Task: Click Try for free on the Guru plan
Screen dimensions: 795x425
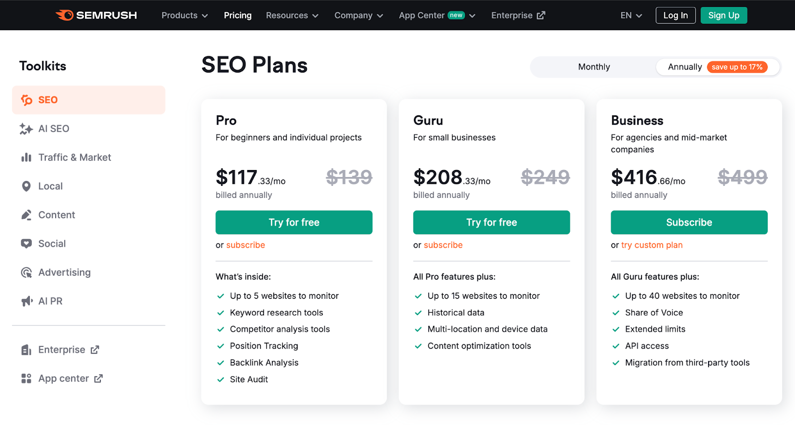Action: [x=491, y=222]
